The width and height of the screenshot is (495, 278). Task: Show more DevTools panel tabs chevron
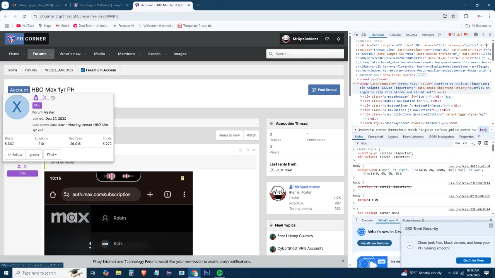[x=439, y=35]
